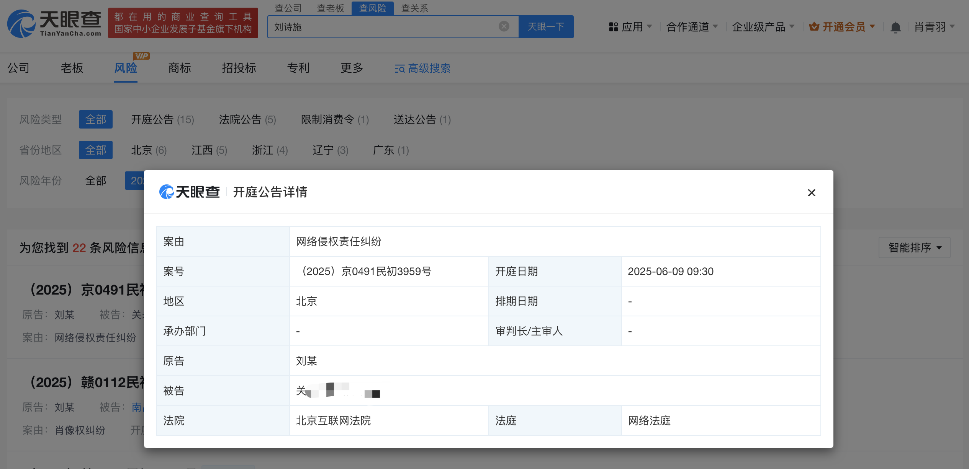Switch to the 查老板 search tab
The image size is (969, 469).
330,8
